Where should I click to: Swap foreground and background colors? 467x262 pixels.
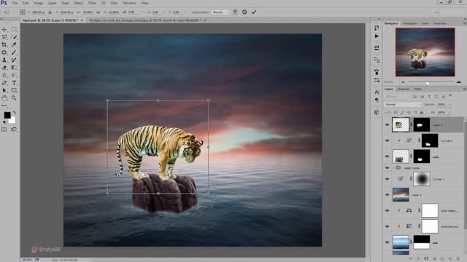[x=15, y=114]
